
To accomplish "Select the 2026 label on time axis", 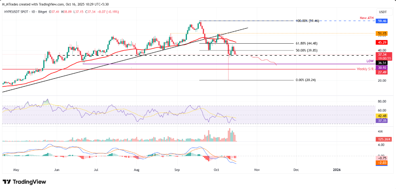I will tap(336, 170).
